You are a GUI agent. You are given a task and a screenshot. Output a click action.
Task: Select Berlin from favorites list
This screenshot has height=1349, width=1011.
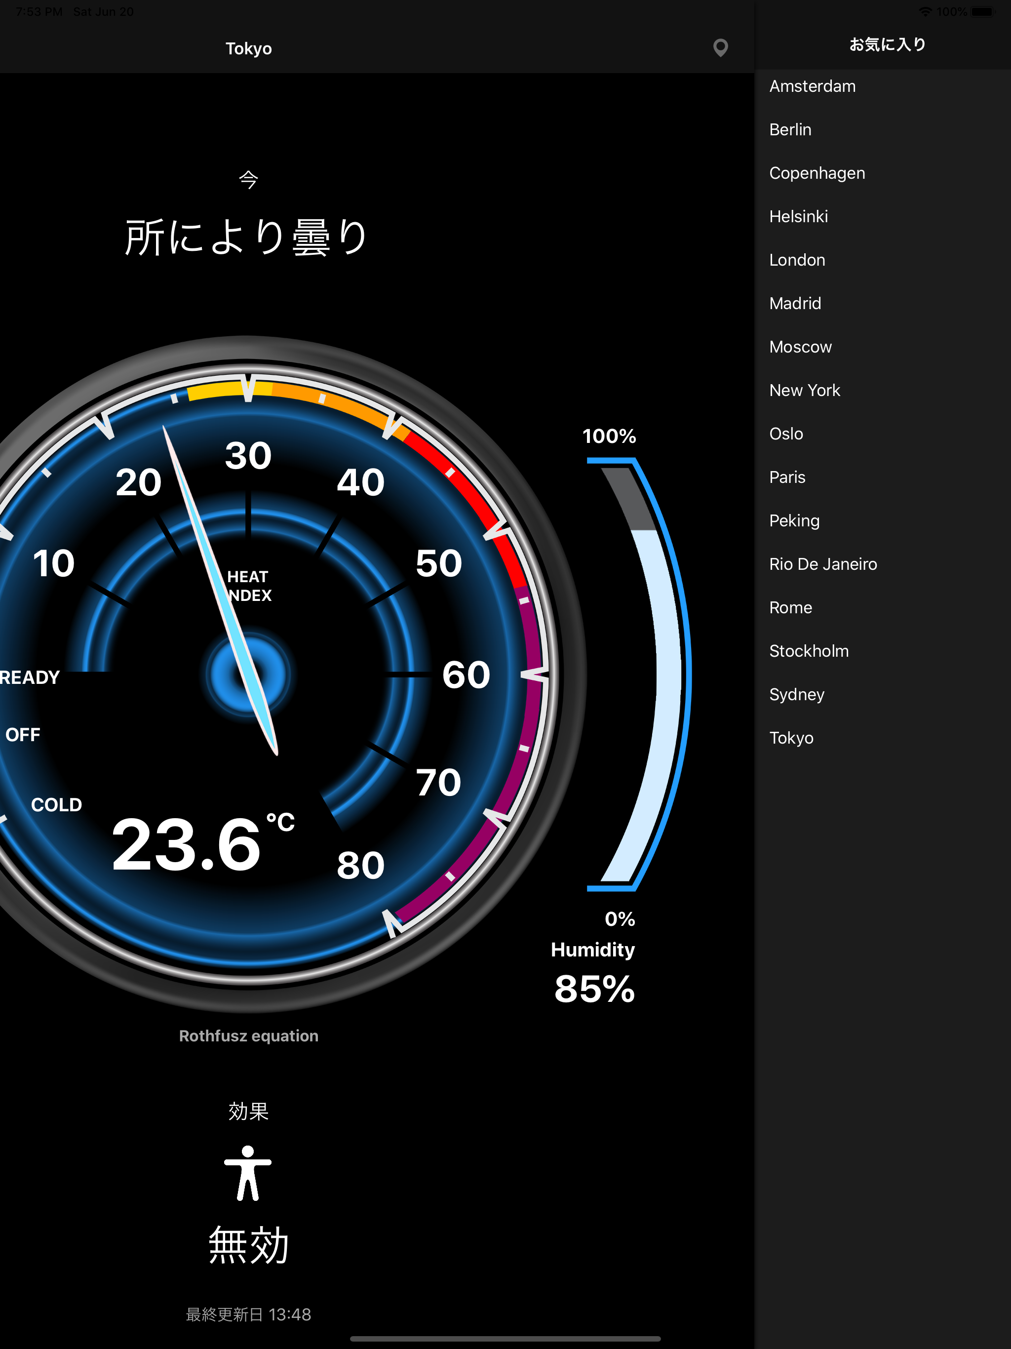(790, 130)
